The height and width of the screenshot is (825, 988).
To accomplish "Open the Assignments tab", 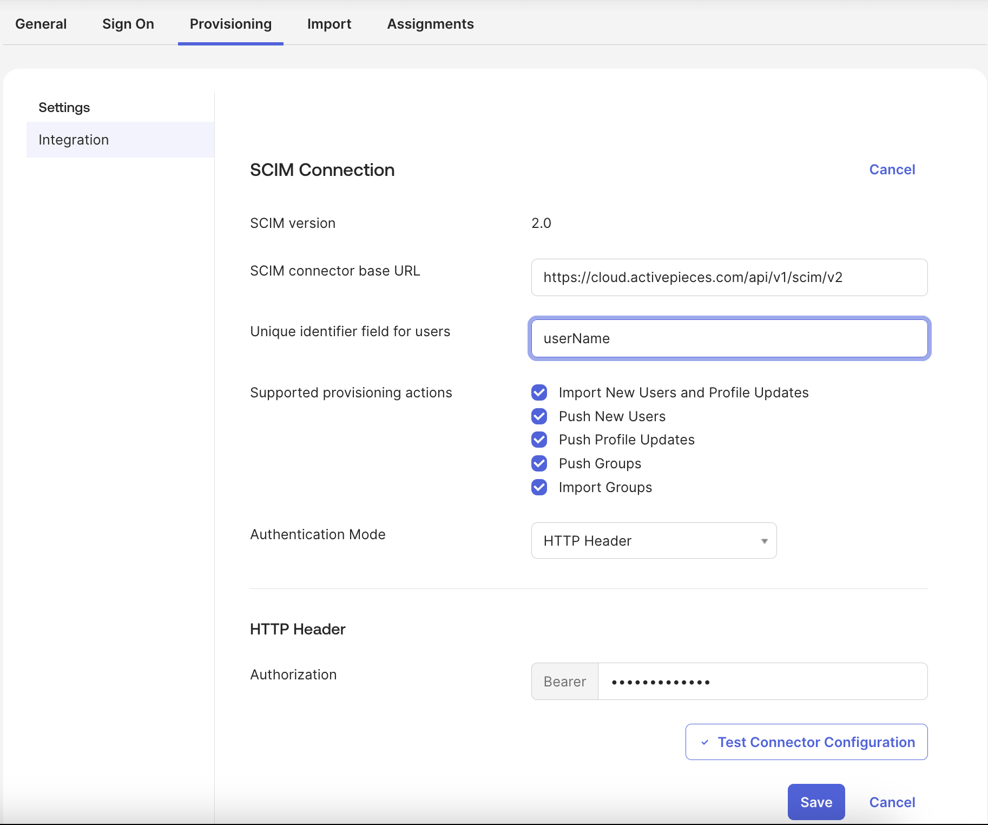I will (x=430, y=24).
